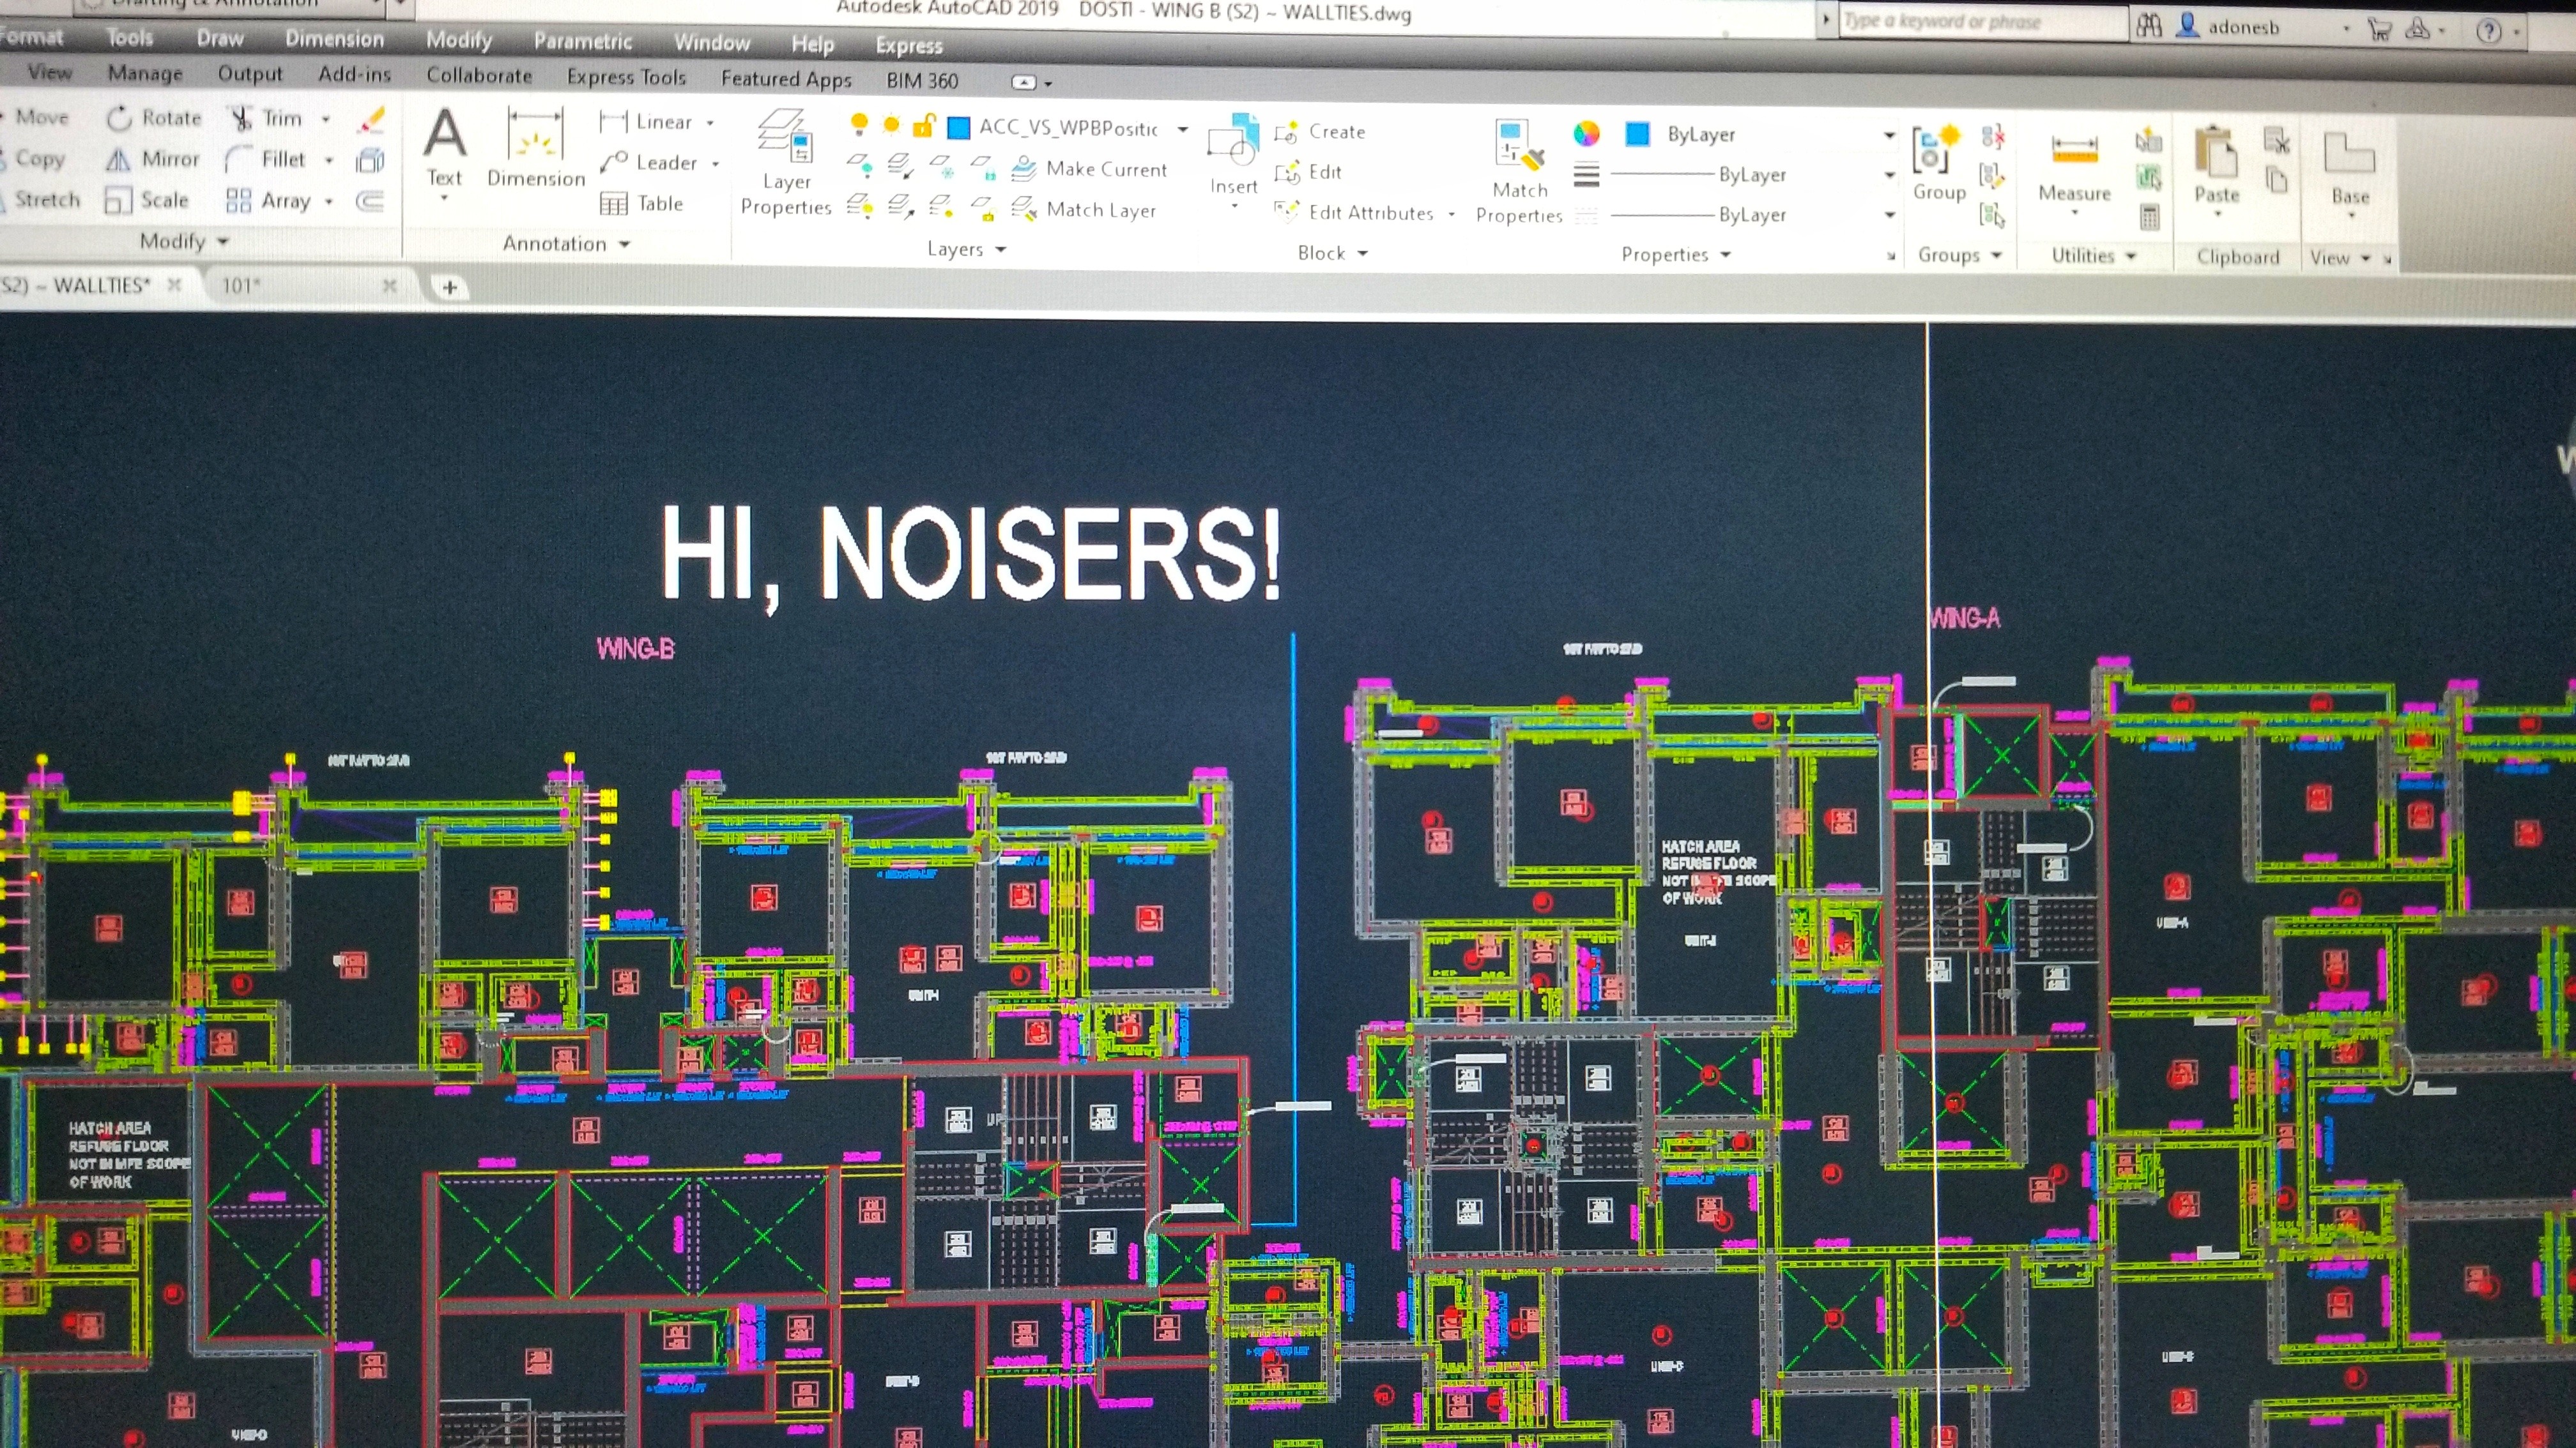Start the Dimension tool

click(x=536, y=148)
